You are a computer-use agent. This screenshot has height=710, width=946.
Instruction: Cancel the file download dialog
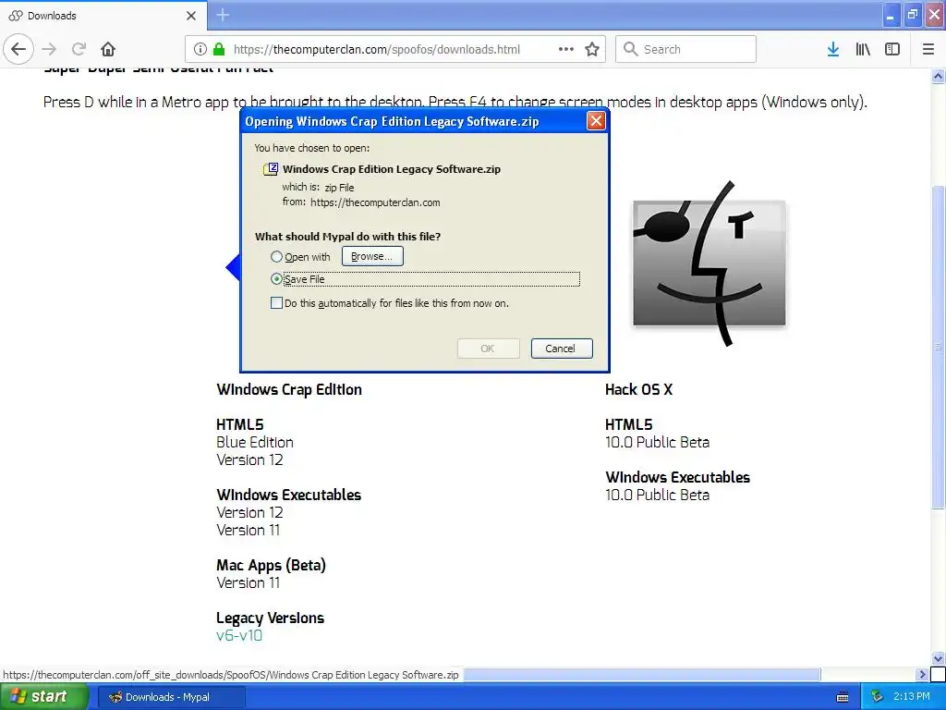[561, 349]
